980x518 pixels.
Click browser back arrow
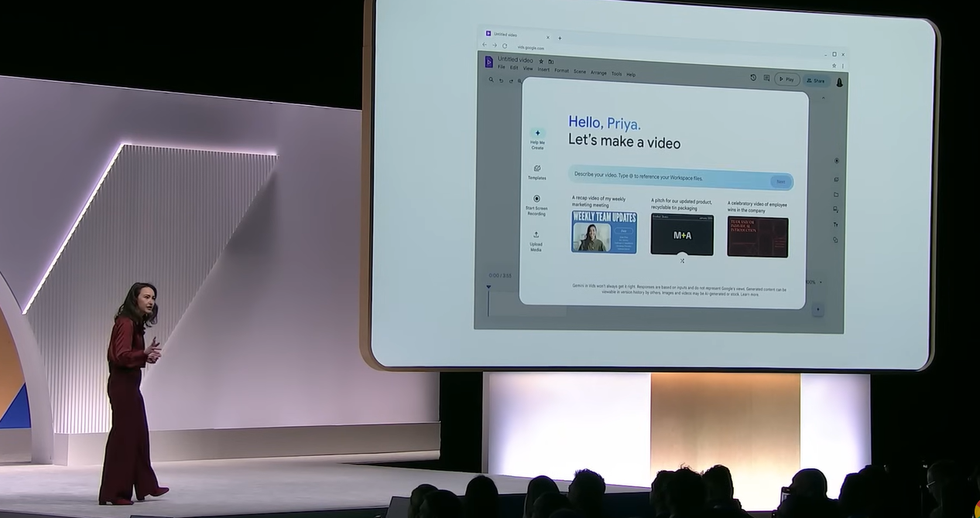click(x=485, y=45)
